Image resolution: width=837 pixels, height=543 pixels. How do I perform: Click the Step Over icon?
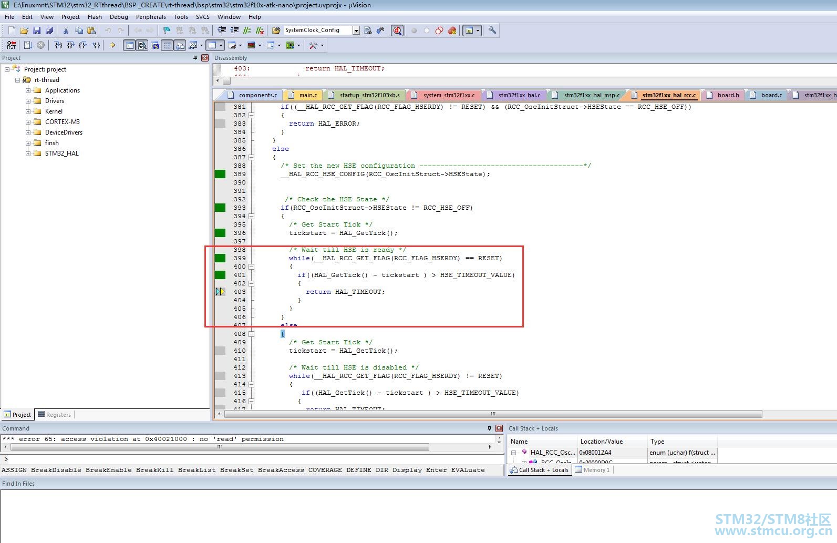[71, 45]
